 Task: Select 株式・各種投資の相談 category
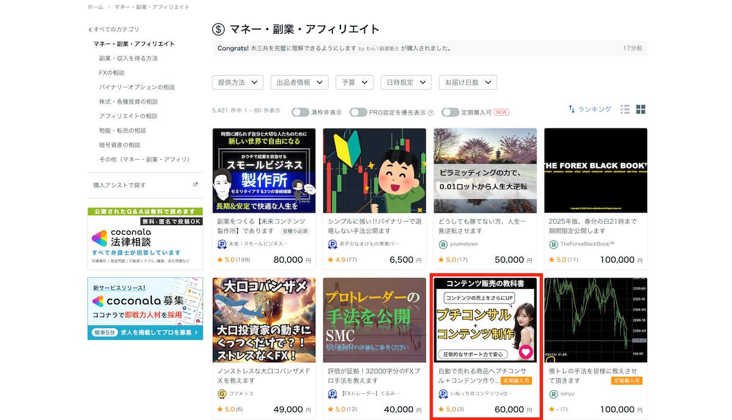pos(128,102)
